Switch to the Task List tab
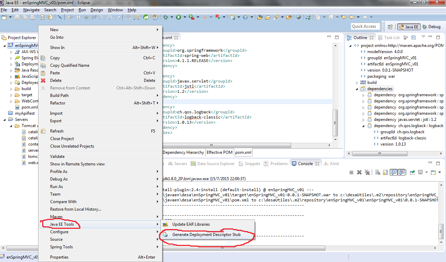Viewport: 446px width, 262px height. pyautogui.click(x=389, y=38)
